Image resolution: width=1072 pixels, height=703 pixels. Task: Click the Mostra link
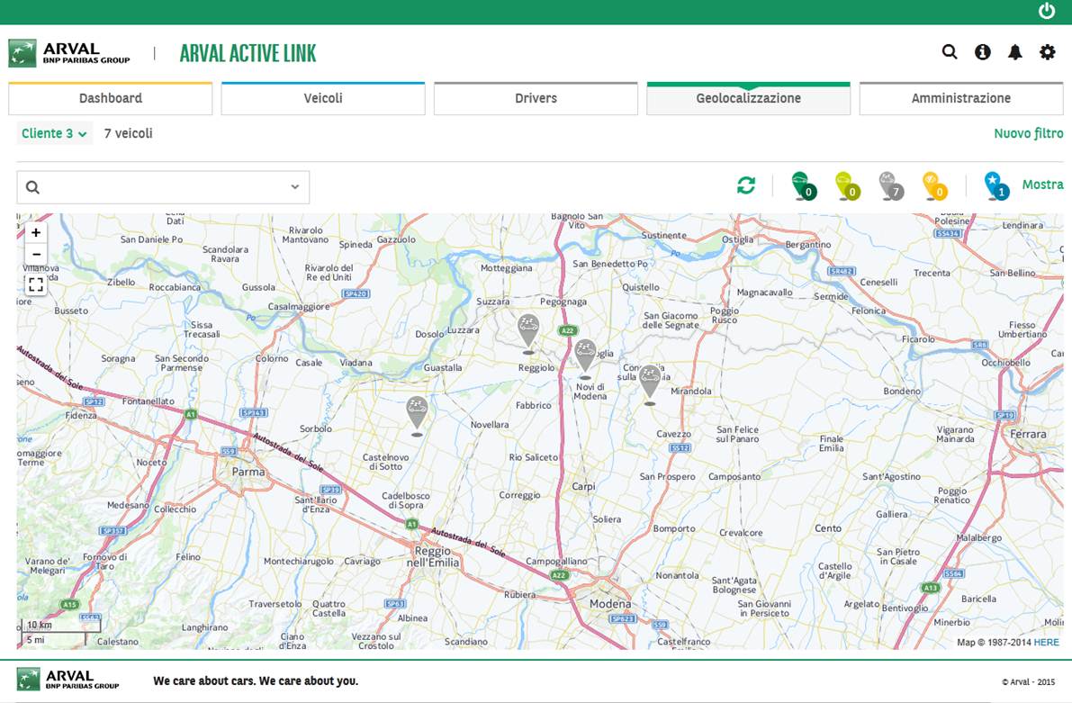(x=1042, y=185)
